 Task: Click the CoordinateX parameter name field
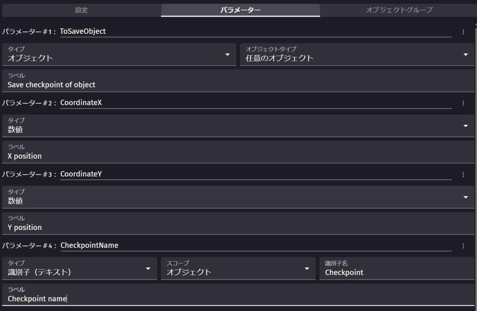click(256, 103)
